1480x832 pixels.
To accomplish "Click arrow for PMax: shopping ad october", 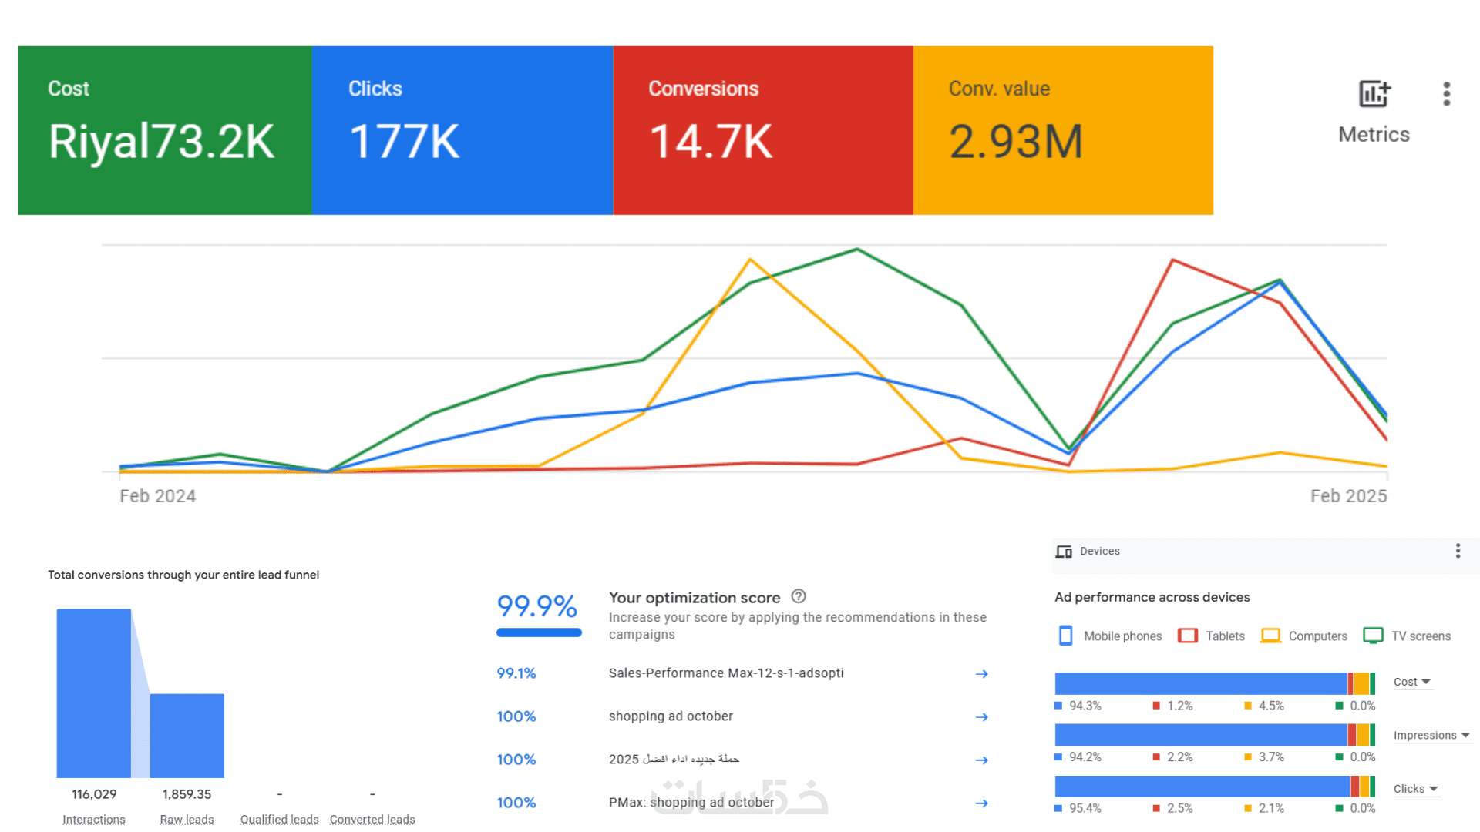I will click(x=981, y=803).
